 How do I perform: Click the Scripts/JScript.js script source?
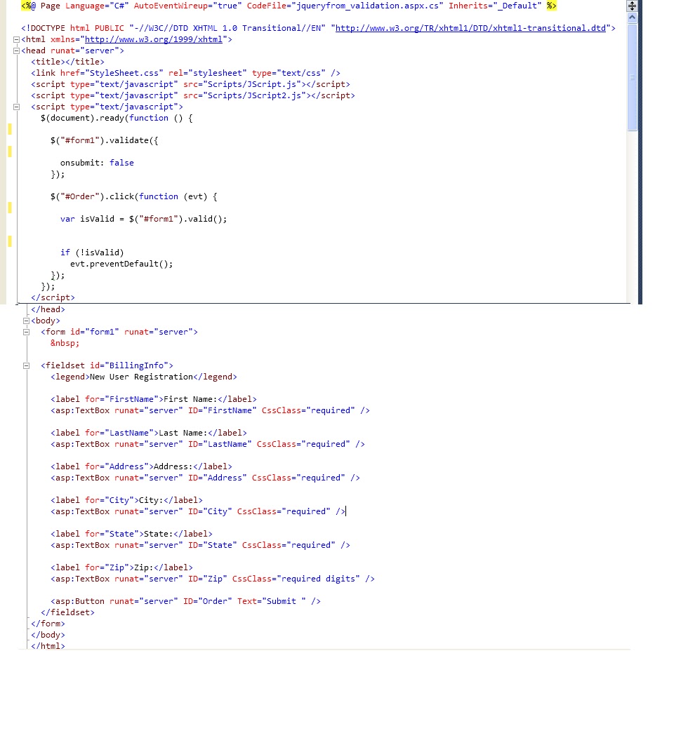click(252, 84)
